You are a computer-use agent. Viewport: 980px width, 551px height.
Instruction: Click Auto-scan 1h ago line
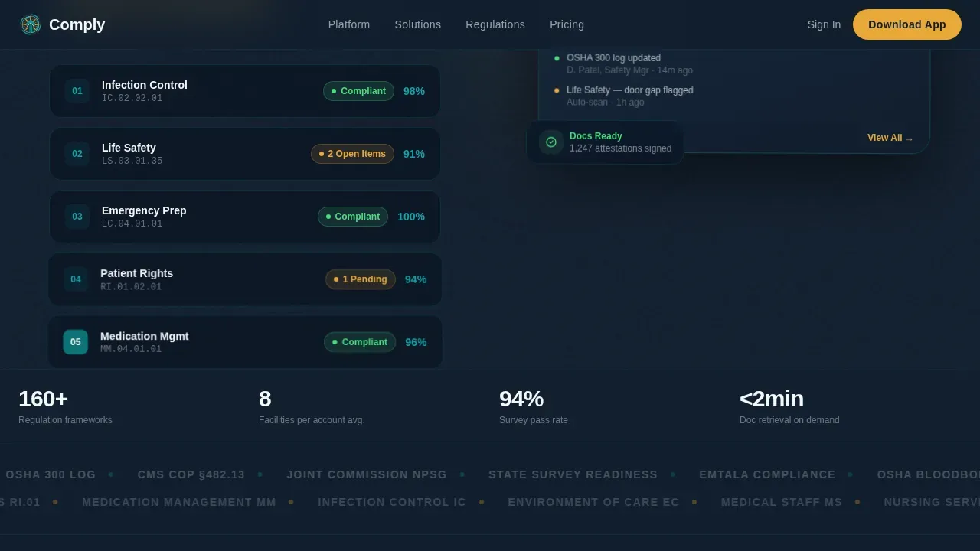606,103
